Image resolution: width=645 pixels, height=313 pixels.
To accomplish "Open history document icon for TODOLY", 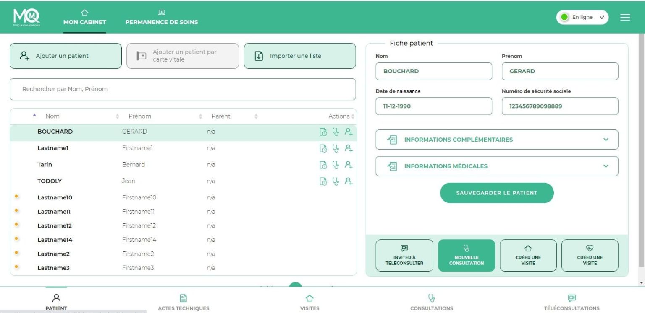I will tap(323, 181).
